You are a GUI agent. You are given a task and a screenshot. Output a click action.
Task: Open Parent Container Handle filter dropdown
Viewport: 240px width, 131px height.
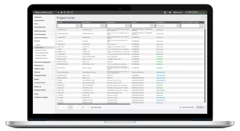coord(202,26)
